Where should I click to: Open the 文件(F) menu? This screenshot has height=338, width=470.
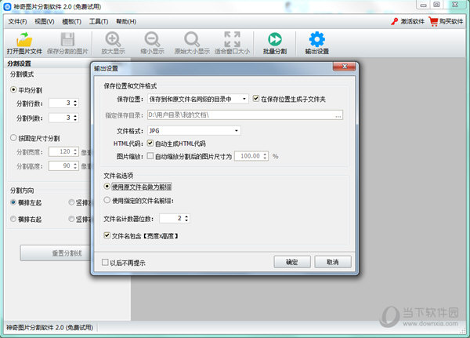[17, 21]
